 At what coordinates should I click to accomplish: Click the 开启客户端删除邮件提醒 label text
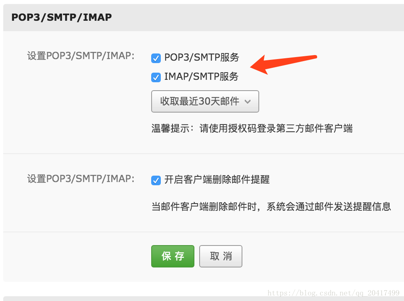(217, 179)
